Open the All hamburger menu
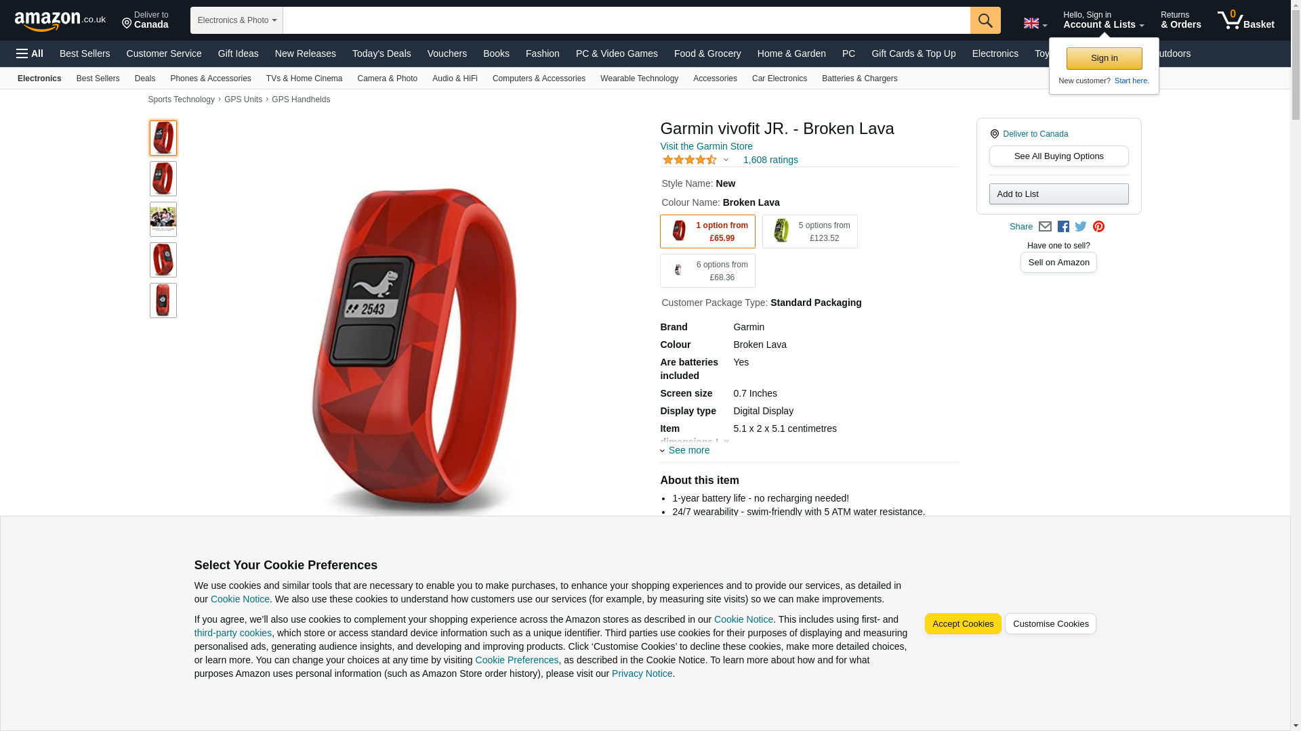 (x=30, y=53)
